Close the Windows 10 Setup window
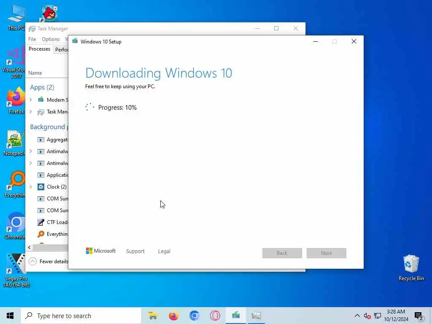432x324 pixels. [x=354, y=42]
